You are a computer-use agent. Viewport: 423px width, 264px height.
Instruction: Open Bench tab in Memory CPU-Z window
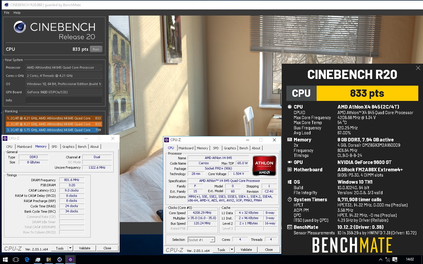click(82, 147)
